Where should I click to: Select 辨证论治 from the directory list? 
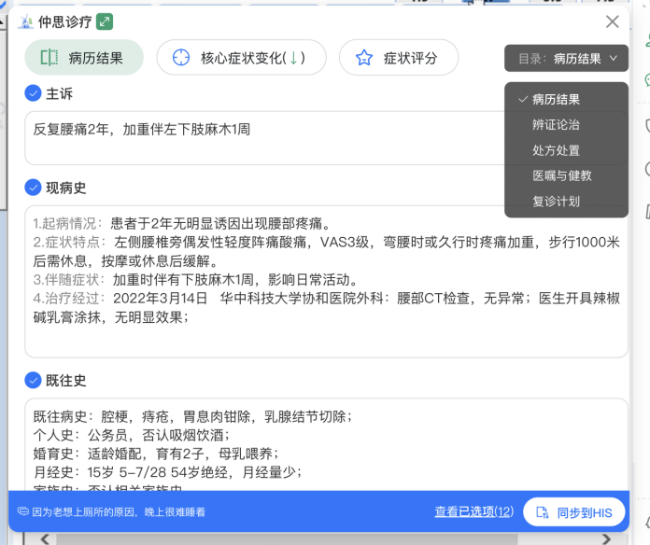tap(556, 125)
